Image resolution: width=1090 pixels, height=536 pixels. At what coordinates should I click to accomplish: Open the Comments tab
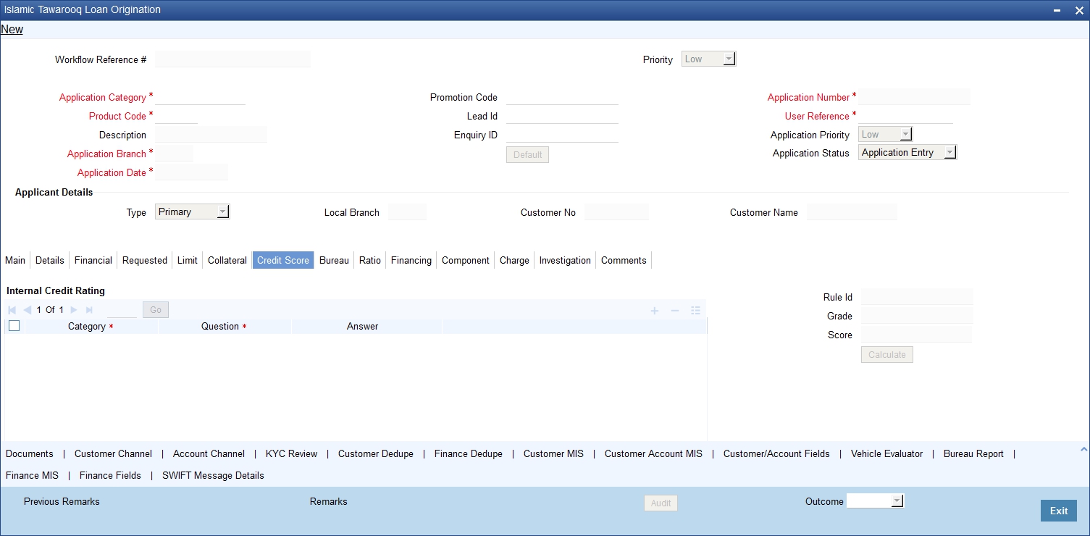click(x=624, y=260)
